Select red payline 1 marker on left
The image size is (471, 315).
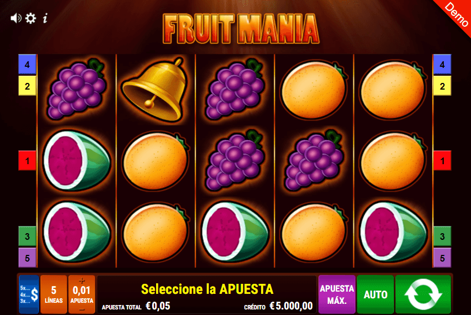tap(27, 161)
